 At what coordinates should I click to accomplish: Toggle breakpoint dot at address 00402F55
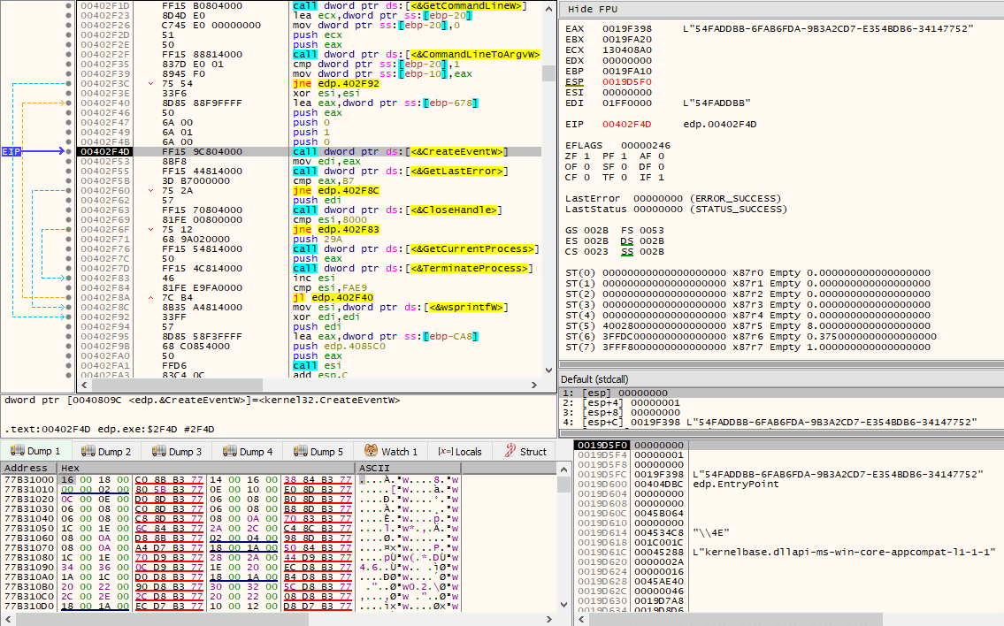coord(68,171)
